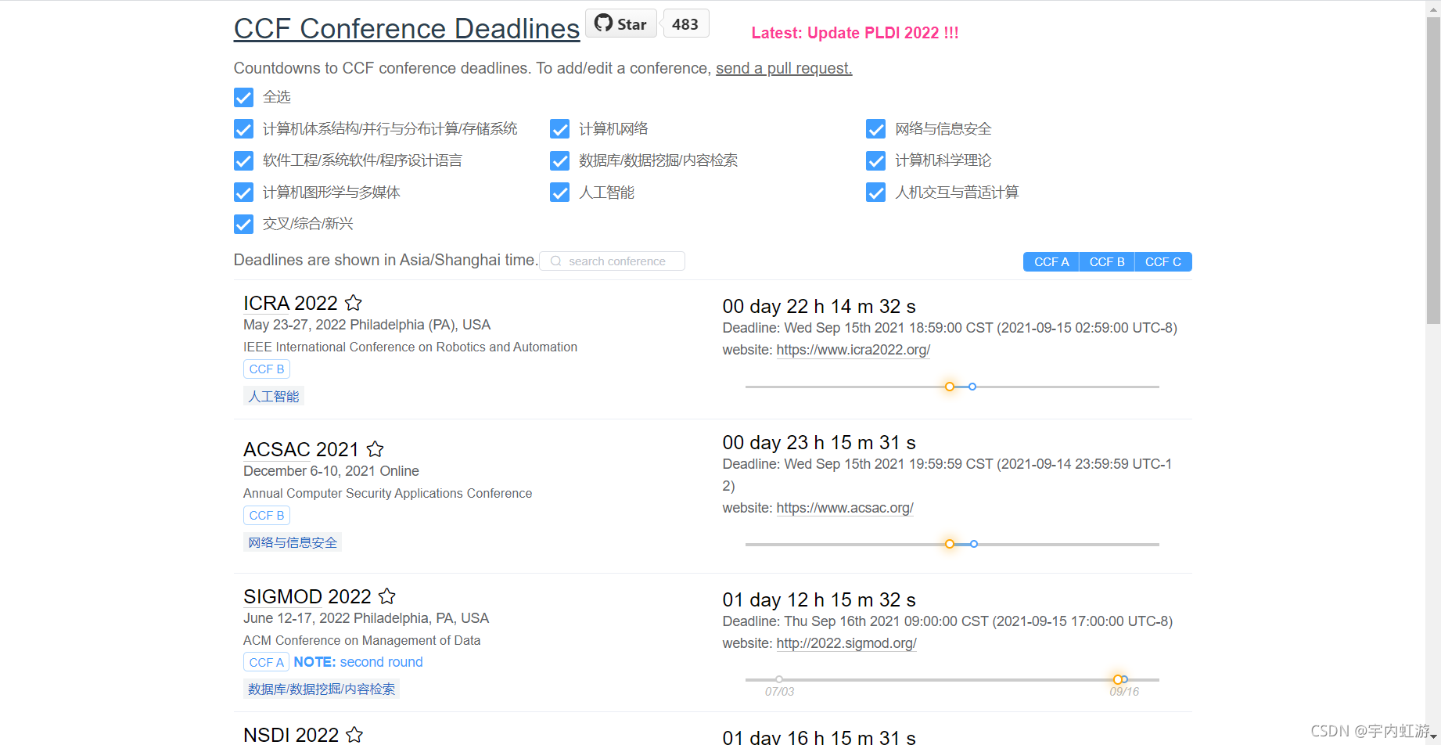The height and width of the screenshot is (745, 1441).
Task: Click the SIGMOD 2022 countdown timer text
Action: click(819, 599)
